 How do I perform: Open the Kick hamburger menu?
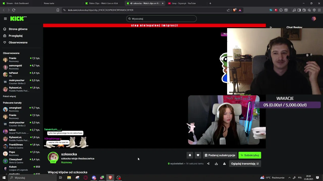point(5,19)
